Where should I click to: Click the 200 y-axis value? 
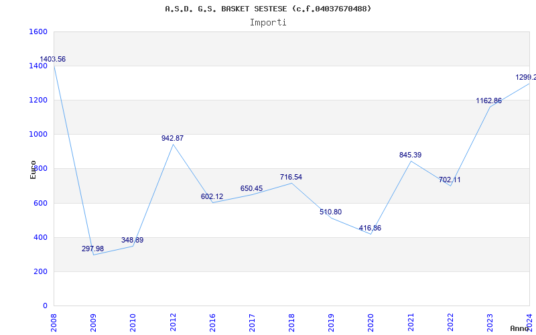click(40, 271)
